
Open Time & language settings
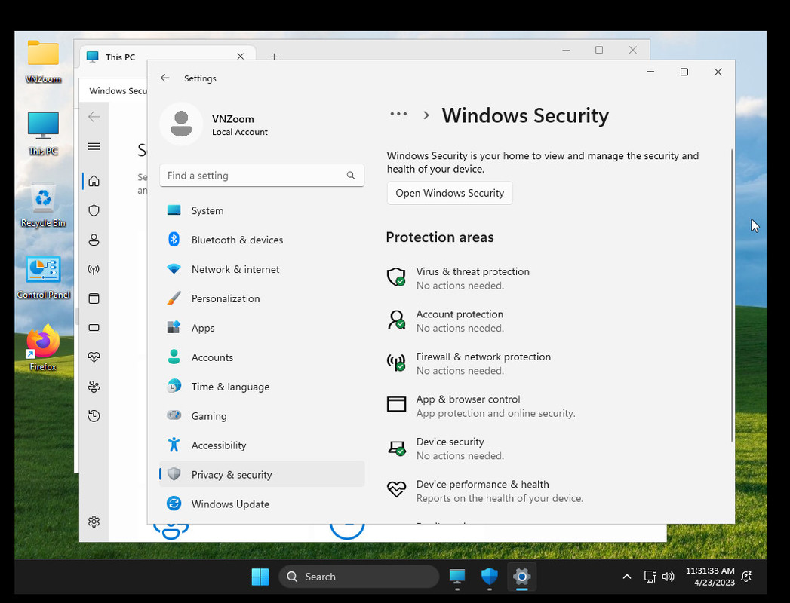click(x=262, y=387)
